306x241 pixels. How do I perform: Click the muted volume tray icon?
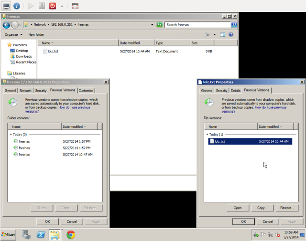click(277, 235)
